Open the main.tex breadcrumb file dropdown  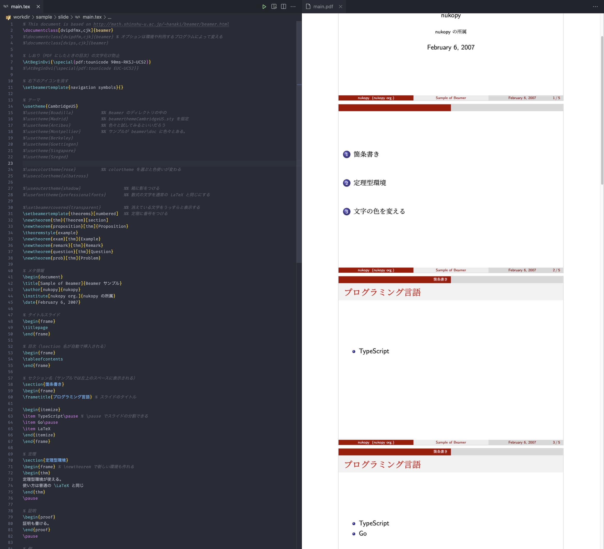92,17
